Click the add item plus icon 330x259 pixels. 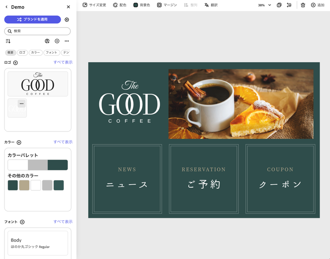57,41
